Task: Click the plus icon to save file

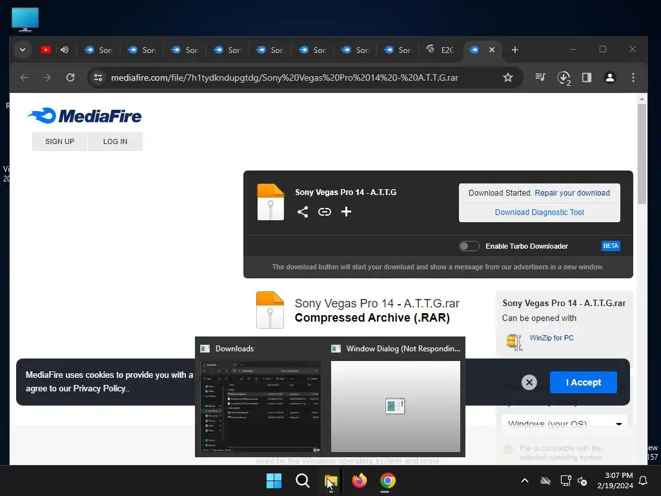Action: [x=346, y=211]
